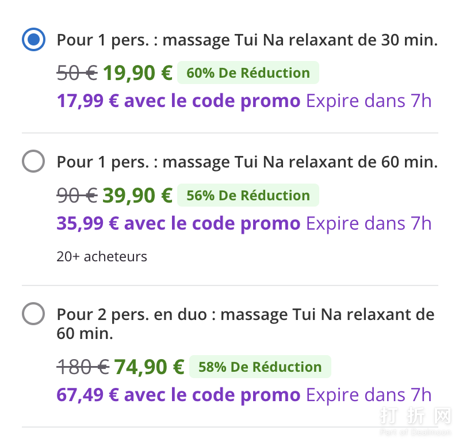The image size is (459, 442).
Task: Click the 60% De Réduction badge
Action: [x=248, y=73]
